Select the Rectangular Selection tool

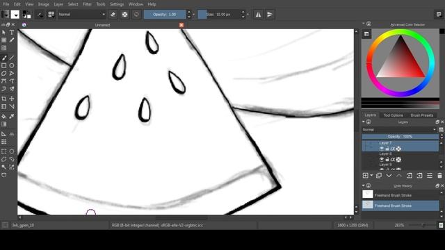(4, 151)
